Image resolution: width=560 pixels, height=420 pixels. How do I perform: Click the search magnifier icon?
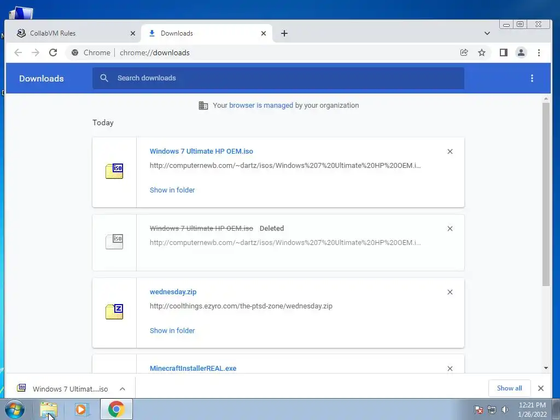[x=104, y=78]
